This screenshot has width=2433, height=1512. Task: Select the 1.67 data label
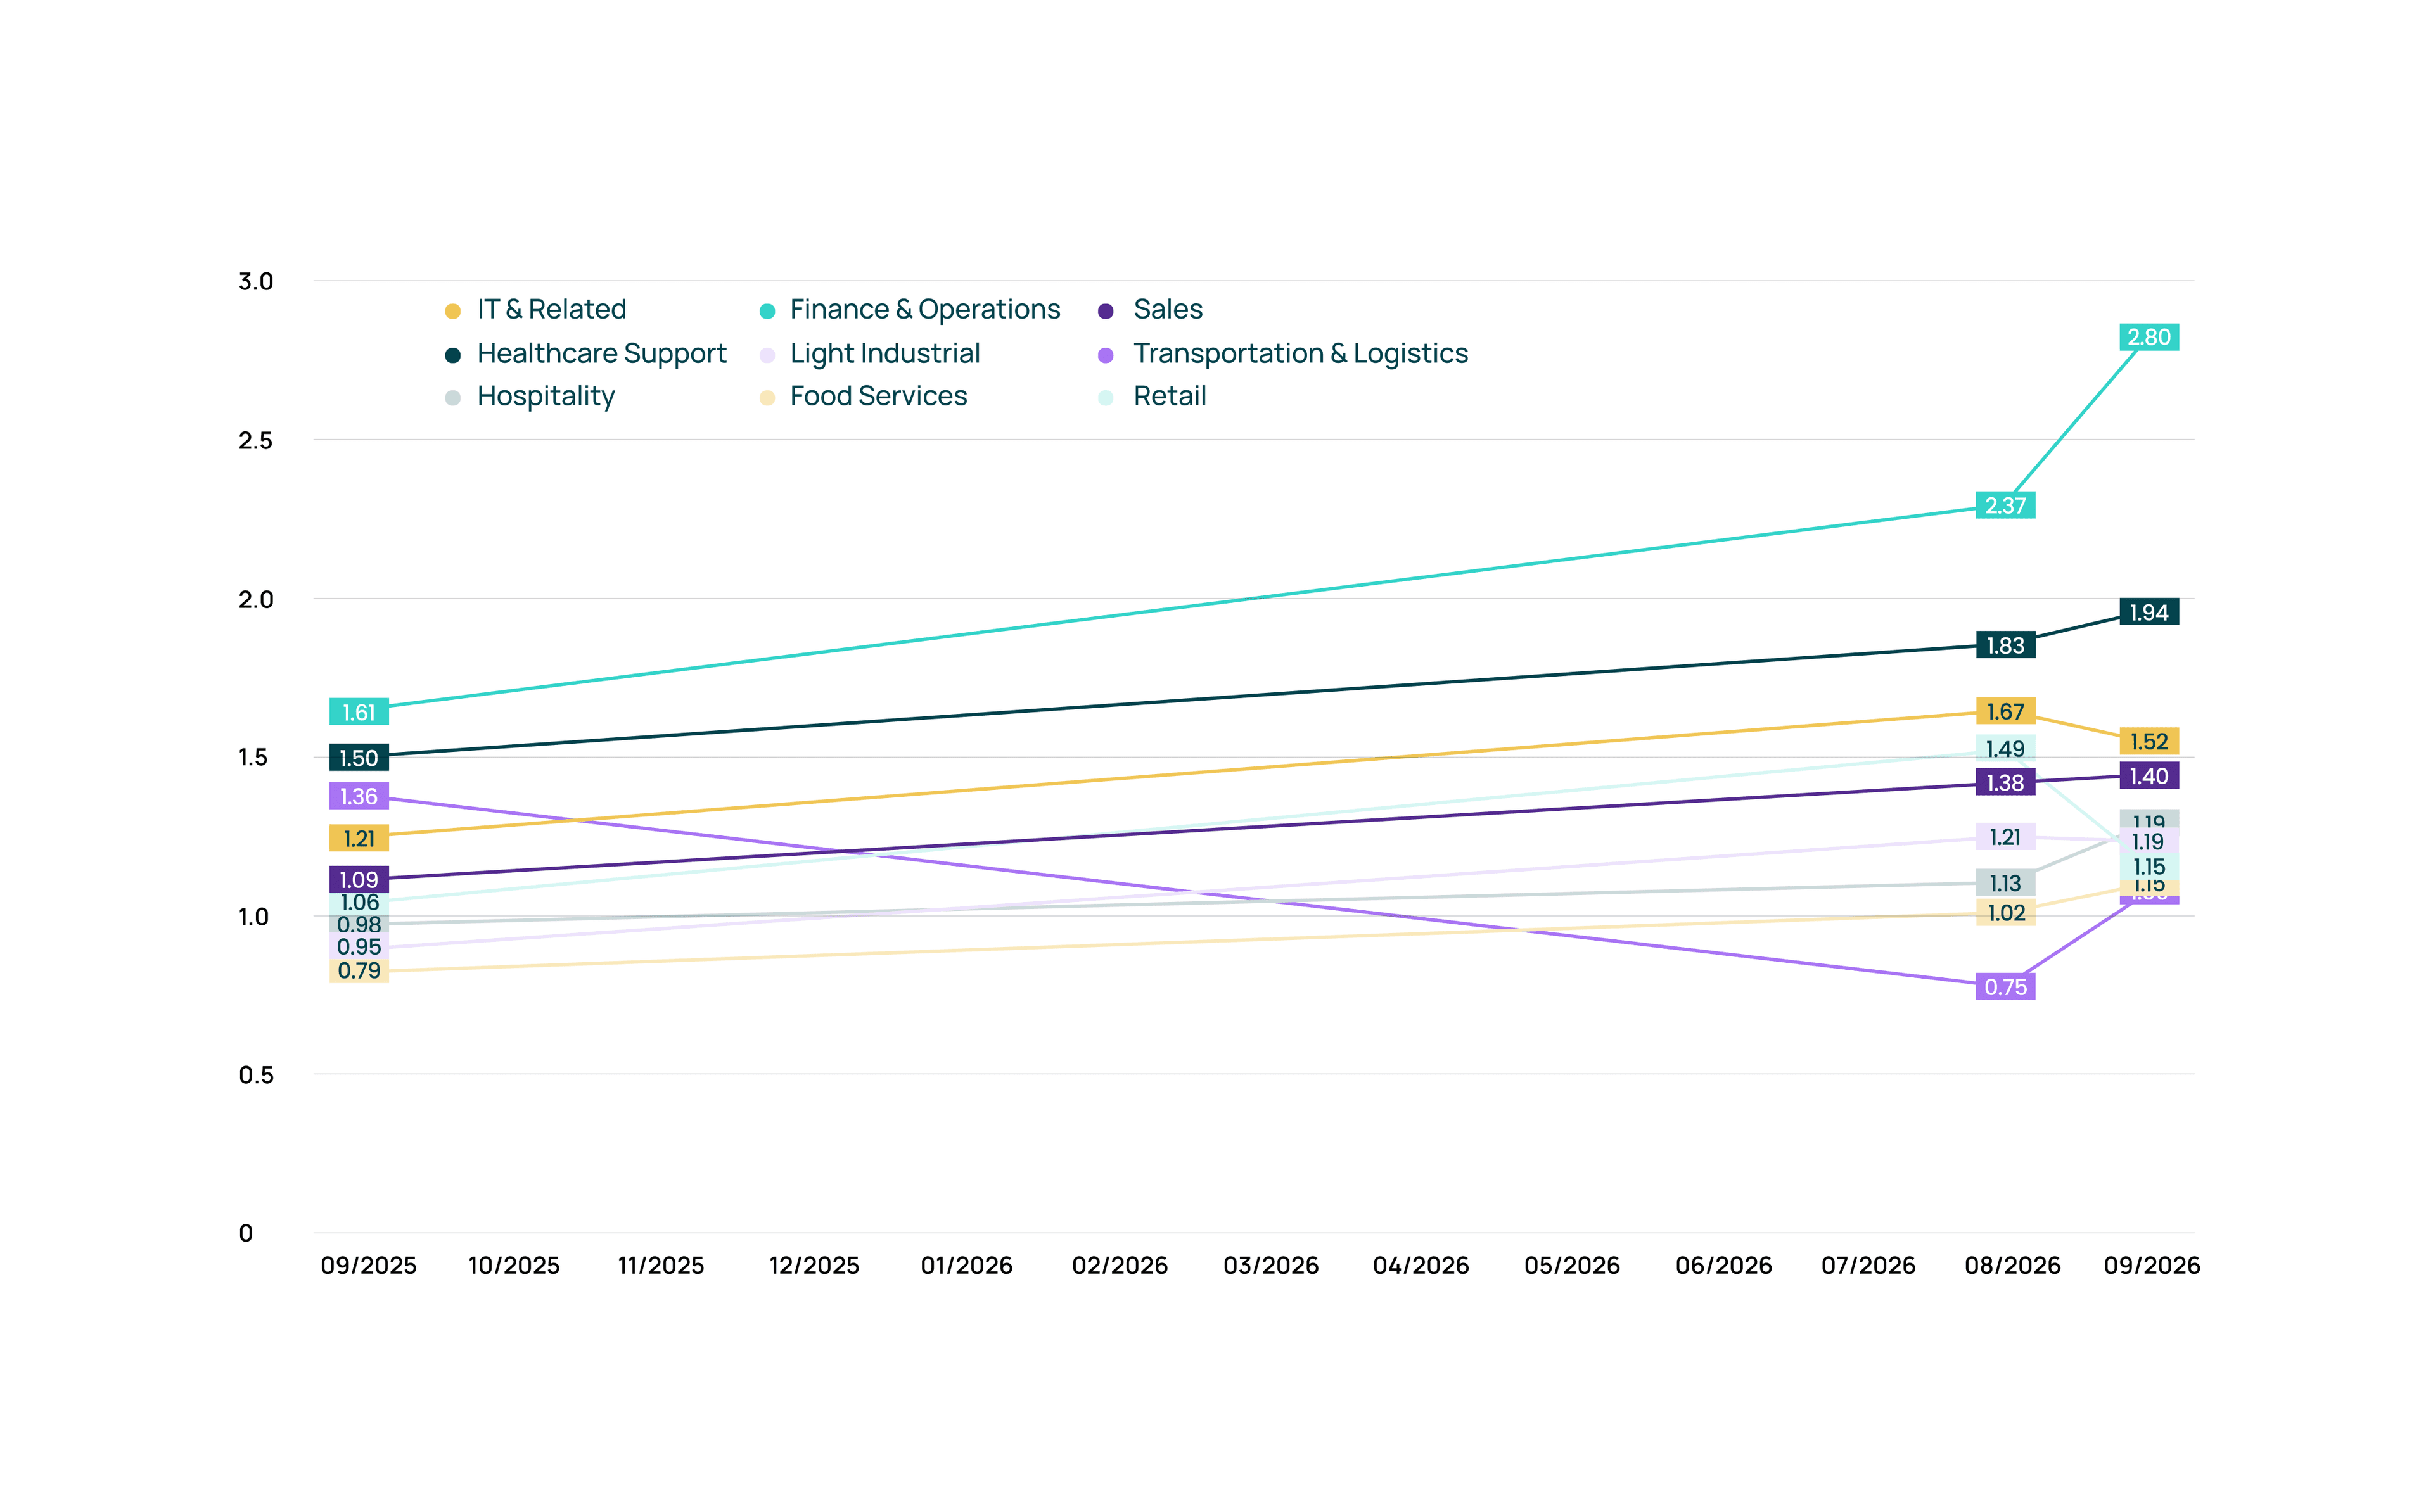(2005, 712)
